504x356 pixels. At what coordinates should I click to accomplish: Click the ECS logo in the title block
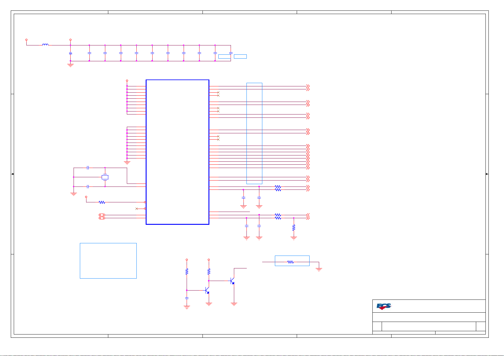pyautogui.click(x=384, y=306)
